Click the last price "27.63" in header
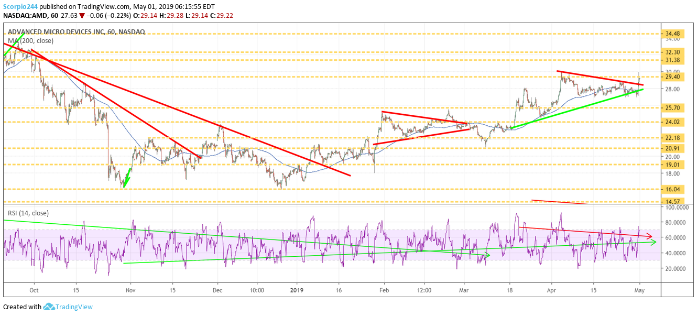 69,15
